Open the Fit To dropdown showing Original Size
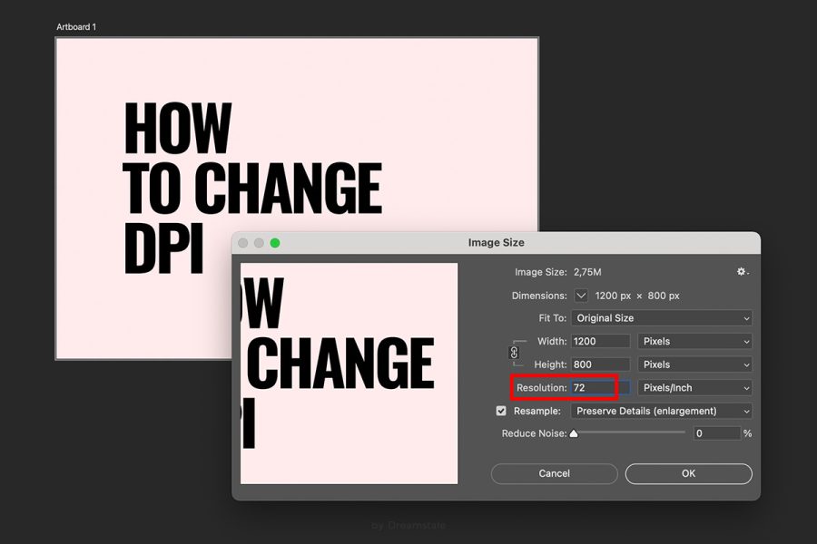 (663, 317)
